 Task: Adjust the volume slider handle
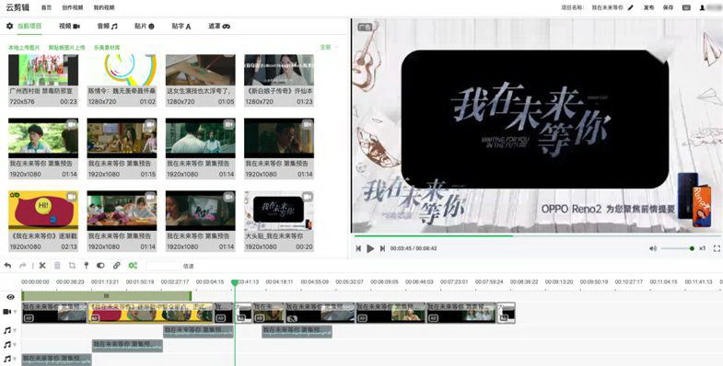pyautogui.click(x=692, y=248)
